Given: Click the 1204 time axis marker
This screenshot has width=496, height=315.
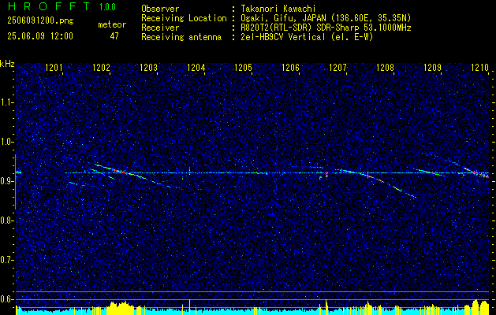Looking at the screenshot, I should tap(196, 68).
